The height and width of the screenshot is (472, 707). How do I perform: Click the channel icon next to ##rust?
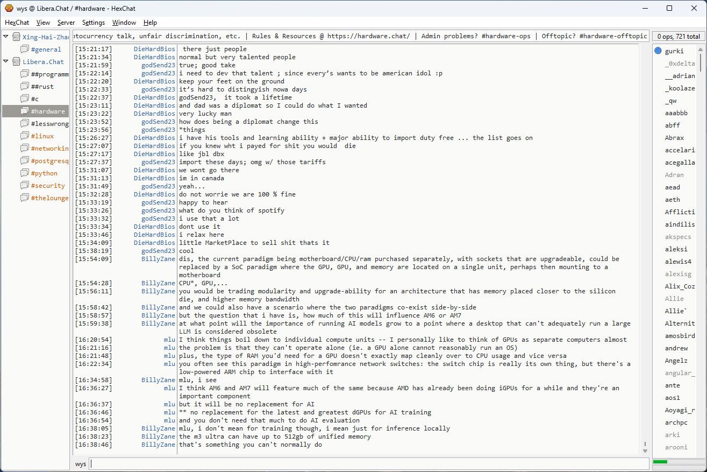pyautogui.click(x=24, y=87)
